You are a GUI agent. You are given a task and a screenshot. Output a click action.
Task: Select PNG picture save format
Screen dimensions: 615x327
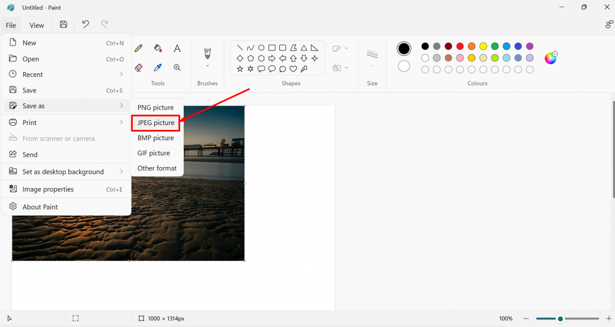[156, 108]
